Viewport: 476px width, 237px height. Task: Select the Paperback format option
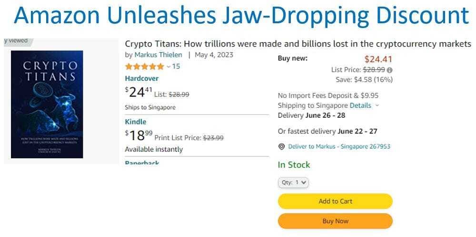pyautogui.click(x=142, y=163)
